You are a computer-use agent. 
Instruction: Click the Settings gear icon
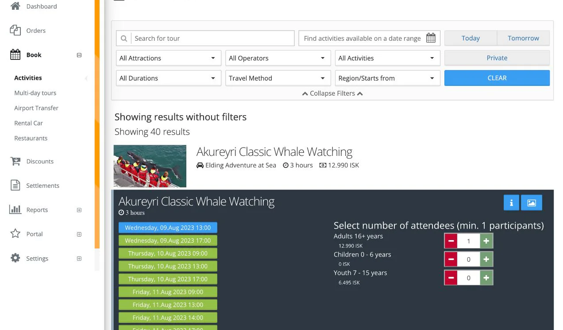pyautogui.click(x=15, y=258)
